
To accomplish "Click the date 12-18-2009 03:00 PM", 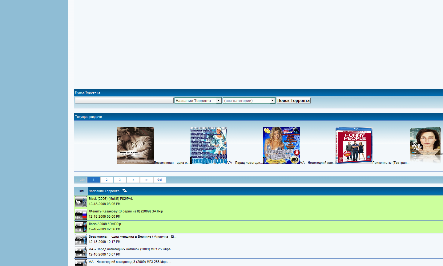I will point(105,216).
